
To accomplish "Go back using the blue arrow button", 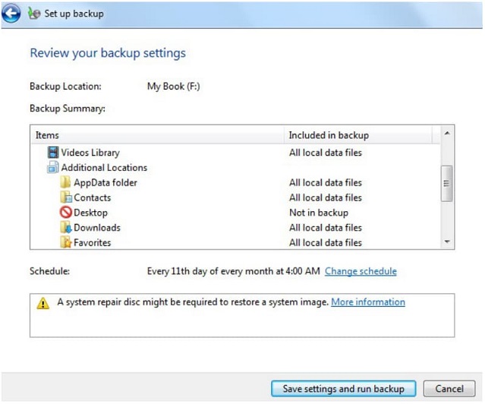I will (x=11, y=14).
